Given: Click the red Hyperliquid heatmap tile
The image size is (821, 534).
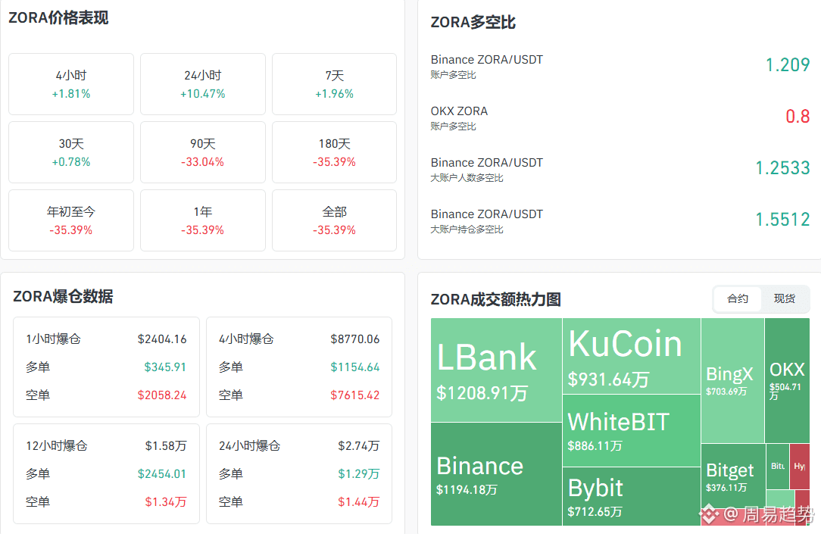Looking at the screenshot, I should coord(800,467).
